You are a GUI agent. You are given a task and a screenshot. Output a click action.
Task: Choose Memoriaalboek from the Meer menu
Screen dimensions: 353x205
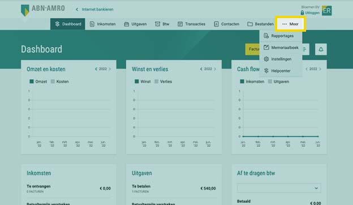coord(281,48)
